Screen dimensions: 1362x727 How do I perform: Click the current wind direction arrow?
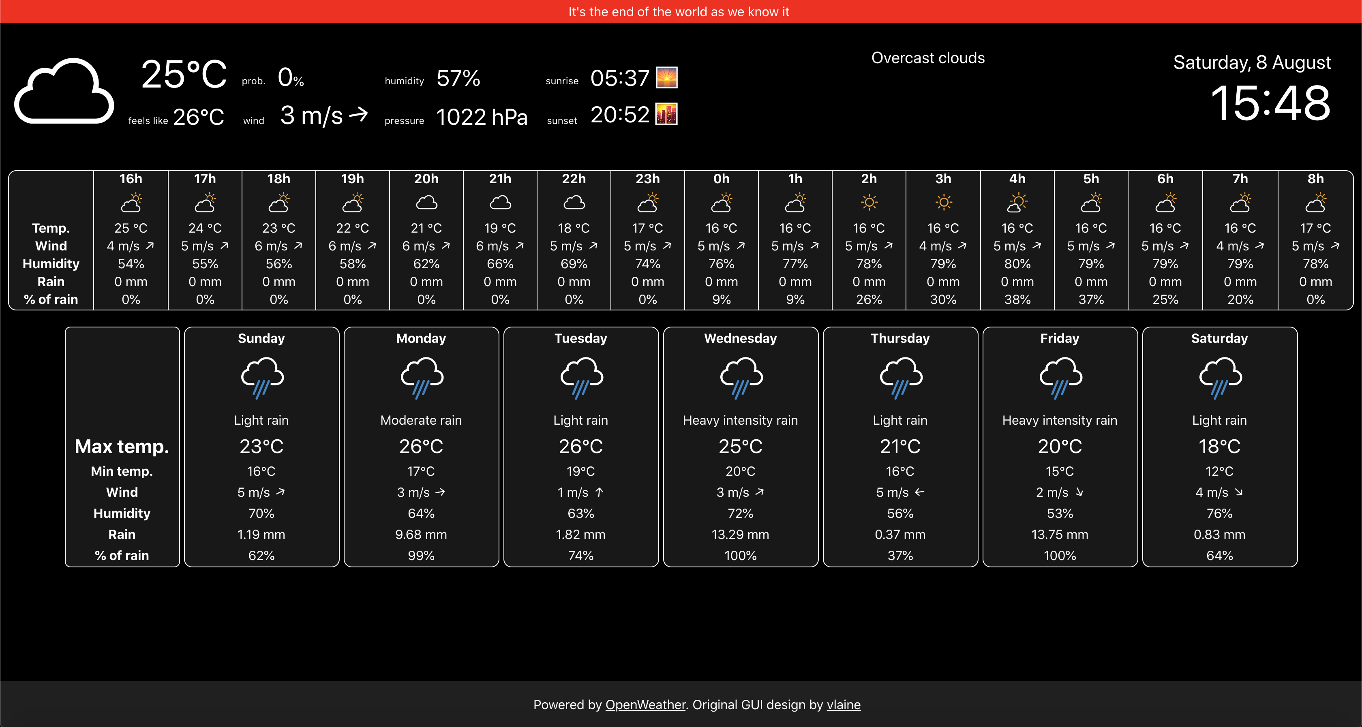(358, 115)
